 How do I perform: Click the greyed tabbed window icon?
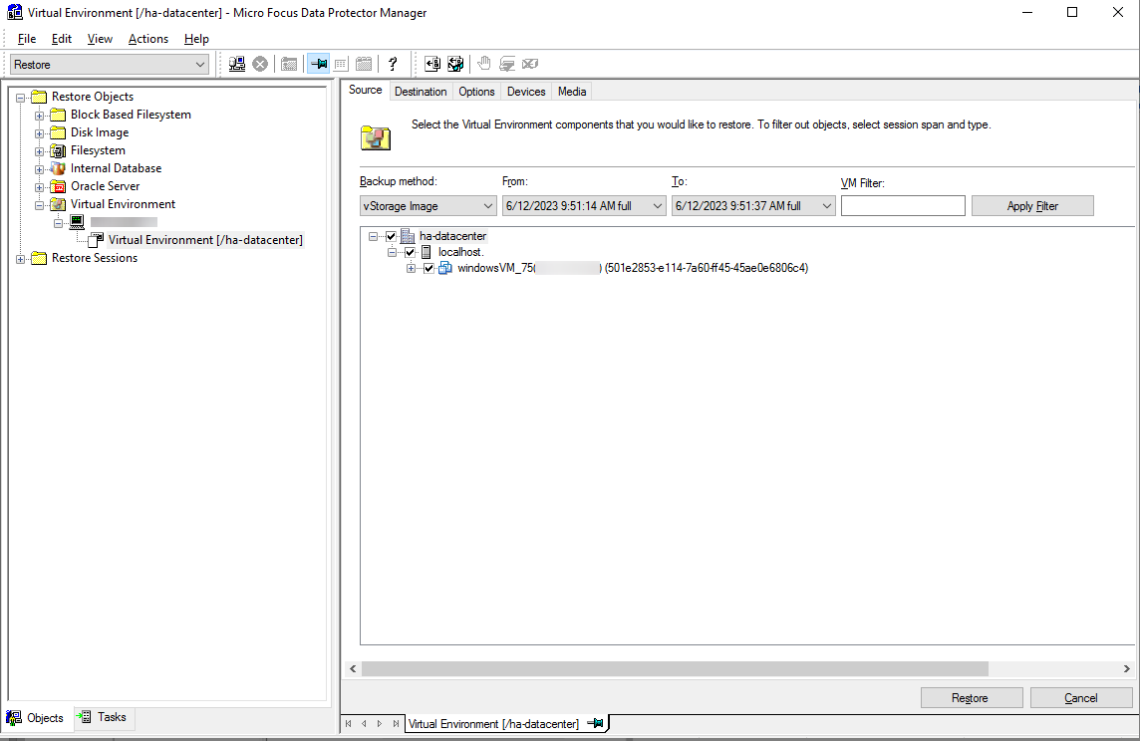pyautogui.click(x=364, y=64)
